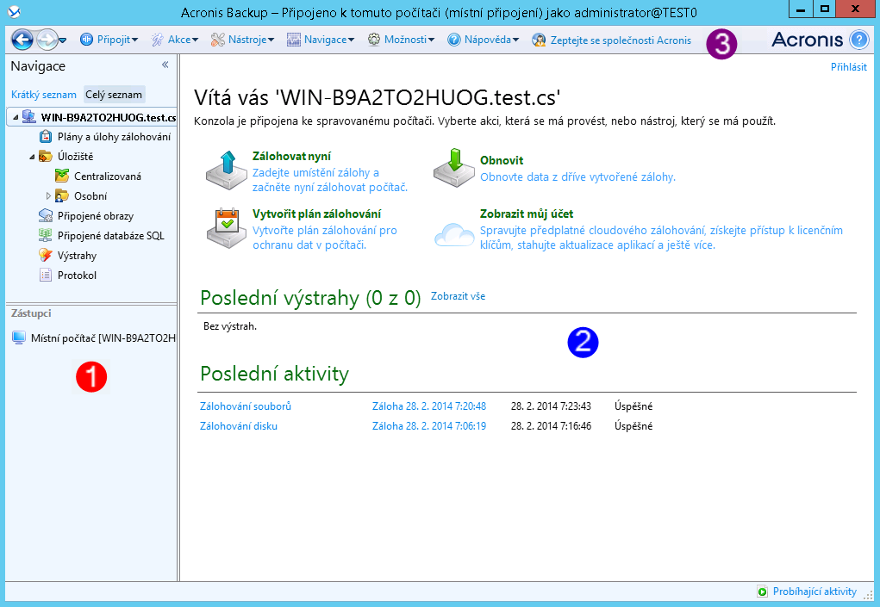Collapse the Úložiště tree node

(32, 157)
